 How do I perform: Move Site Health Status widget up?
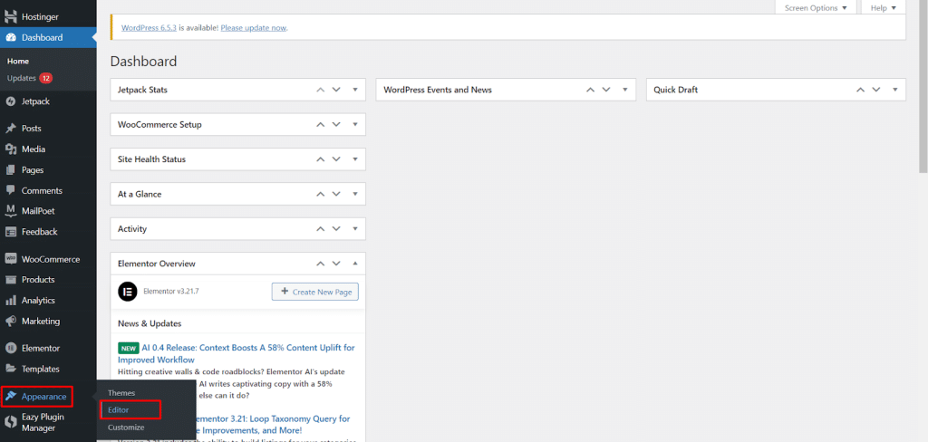point(320,159)
